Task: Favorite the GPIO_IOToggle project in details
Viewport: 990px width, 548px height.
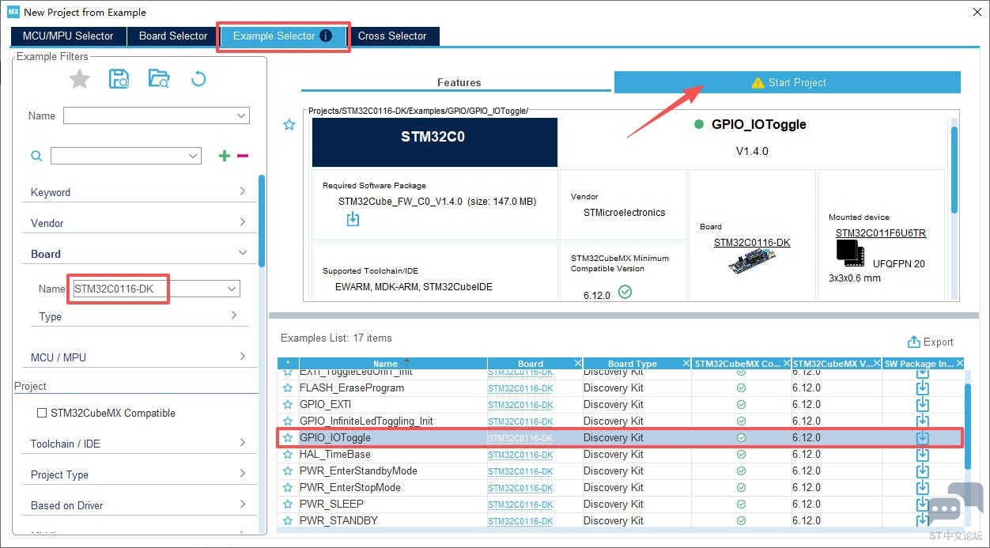Action: pyautogui.click(x=289, y=124)
